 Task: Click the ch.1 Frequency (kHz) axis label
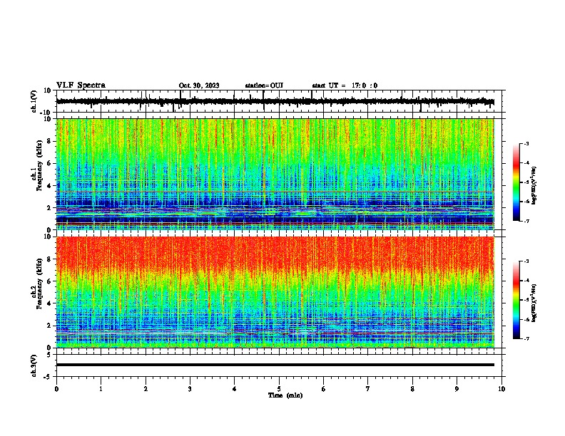pyautogui.click(x=36, y=166)
